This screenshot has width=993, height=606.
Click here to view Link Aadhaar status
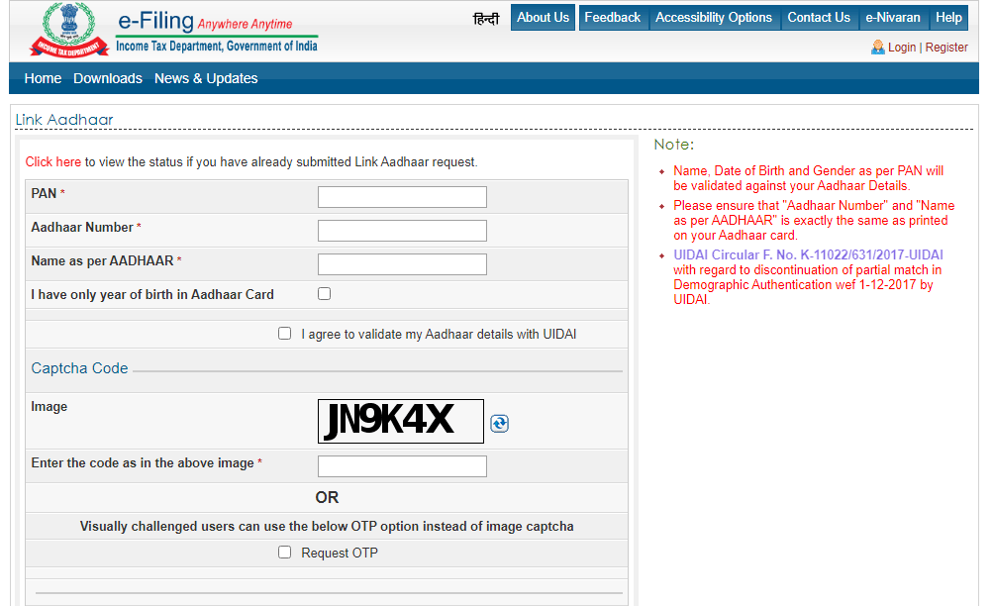pos(53,161)
